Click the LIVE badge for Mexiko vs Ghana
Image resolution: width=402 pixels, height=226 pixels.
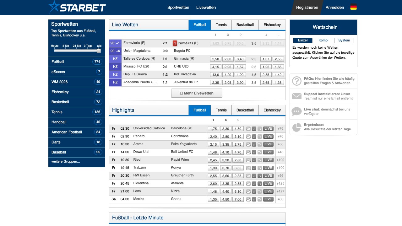pyautogui.click(x=268, y=199)
